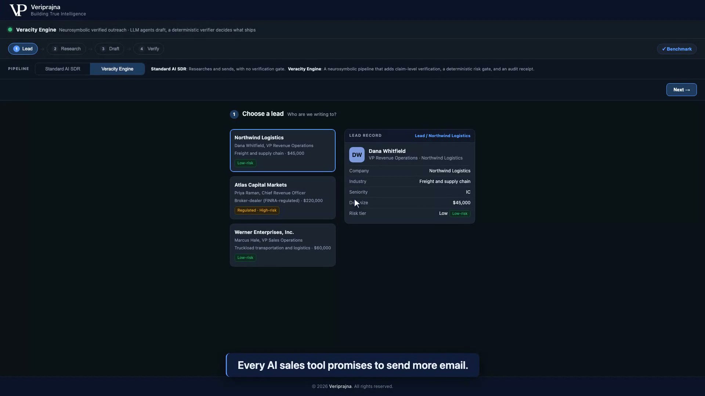Screen dimensions: 705x396
Task: Click the Low-risk badge on the Werner card
Action: 245,258
